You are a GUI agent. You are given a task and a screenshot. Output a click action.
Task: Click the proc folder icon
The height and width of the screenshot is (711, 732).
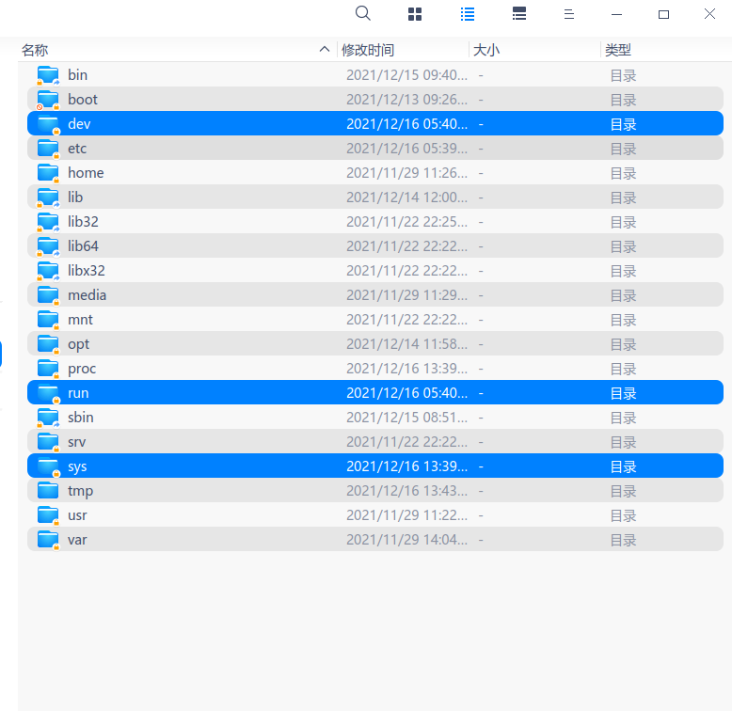48,369
